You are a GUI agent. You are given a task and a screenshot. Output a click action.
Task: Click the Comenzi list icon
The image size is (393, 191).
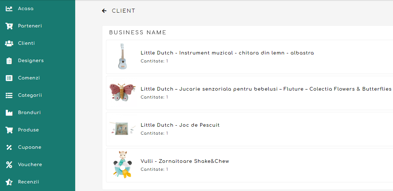(x=9, y=78)
